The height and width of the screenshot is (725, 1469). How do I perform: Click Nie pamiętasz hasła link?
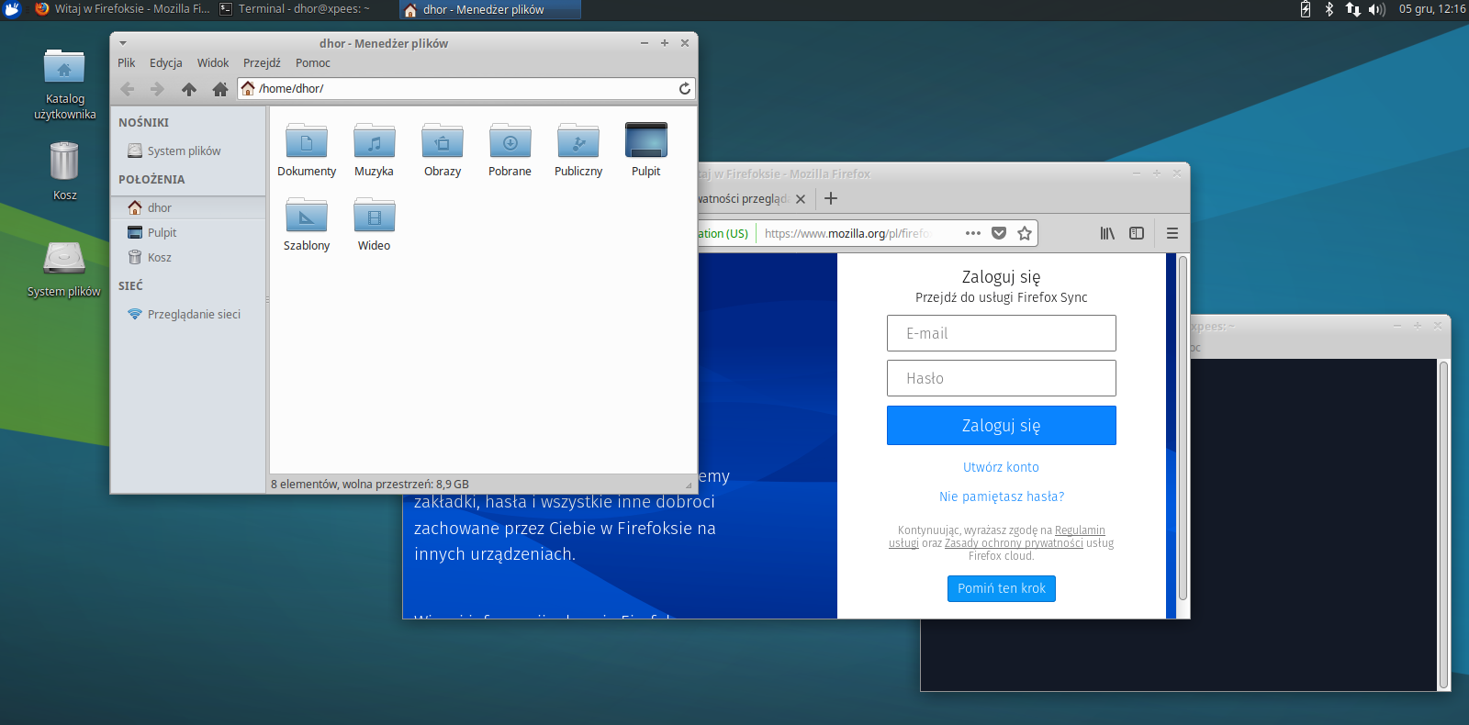(1001, 496)
